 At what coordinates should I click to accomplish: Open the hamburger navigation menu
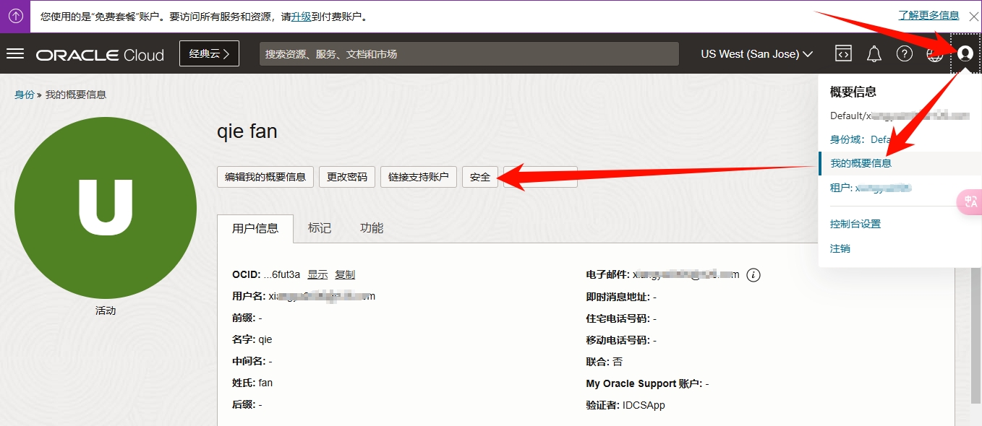click(15, 54)
